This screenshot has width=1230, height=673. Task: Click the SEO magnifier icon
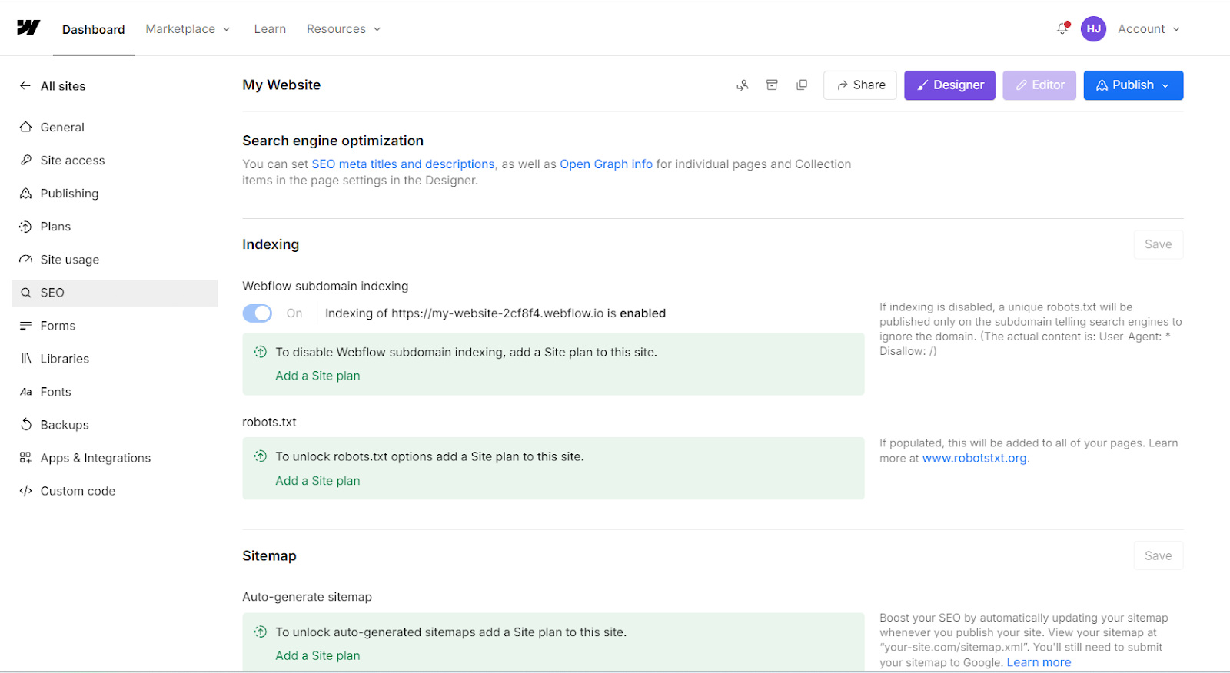point(26,293)
